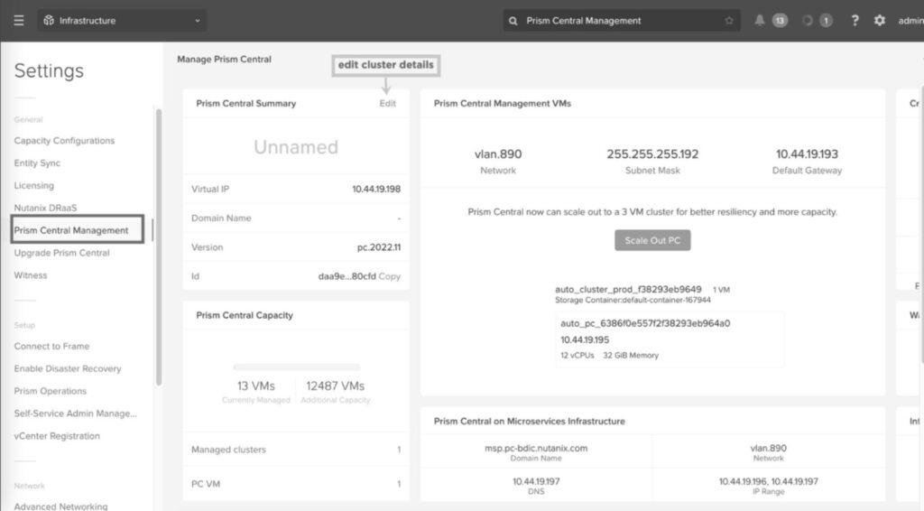Screen dimensions: 924x511
Task: Open alerts via the bell icon
Action: click(760, 21)
